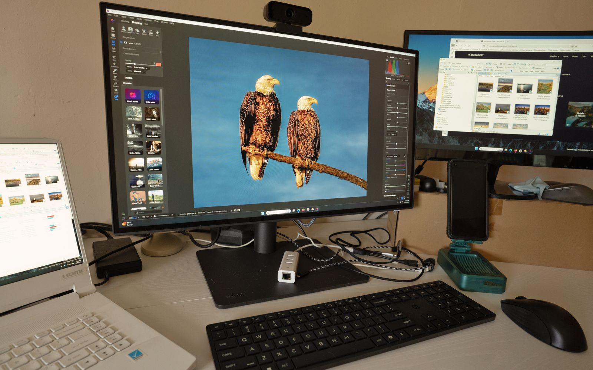Click the center monitor taskbar search box
The image size is (593, 370).
[278, 212]
